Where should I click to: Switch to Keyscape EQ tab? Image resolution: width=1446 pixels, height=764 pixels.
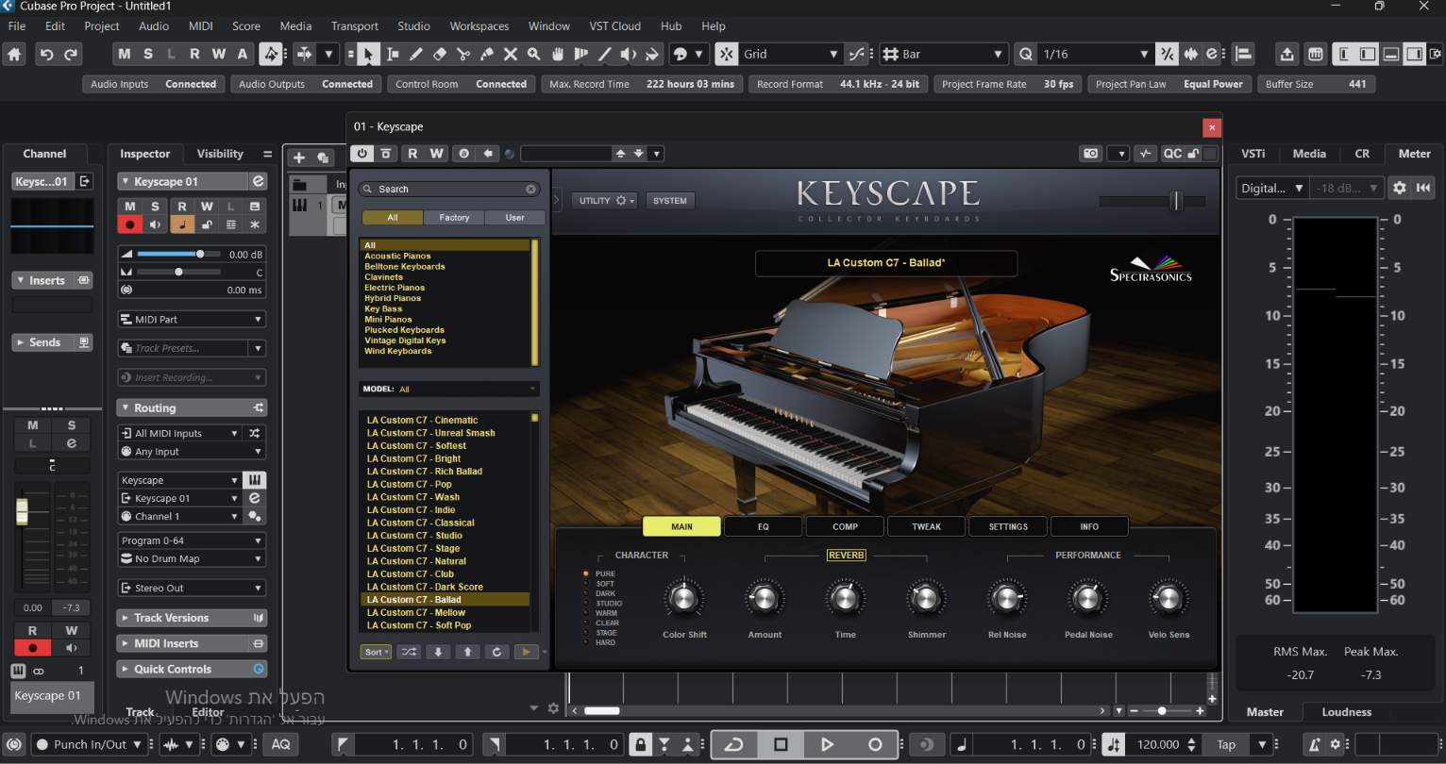pyautogui.click(x=764, y=526)
